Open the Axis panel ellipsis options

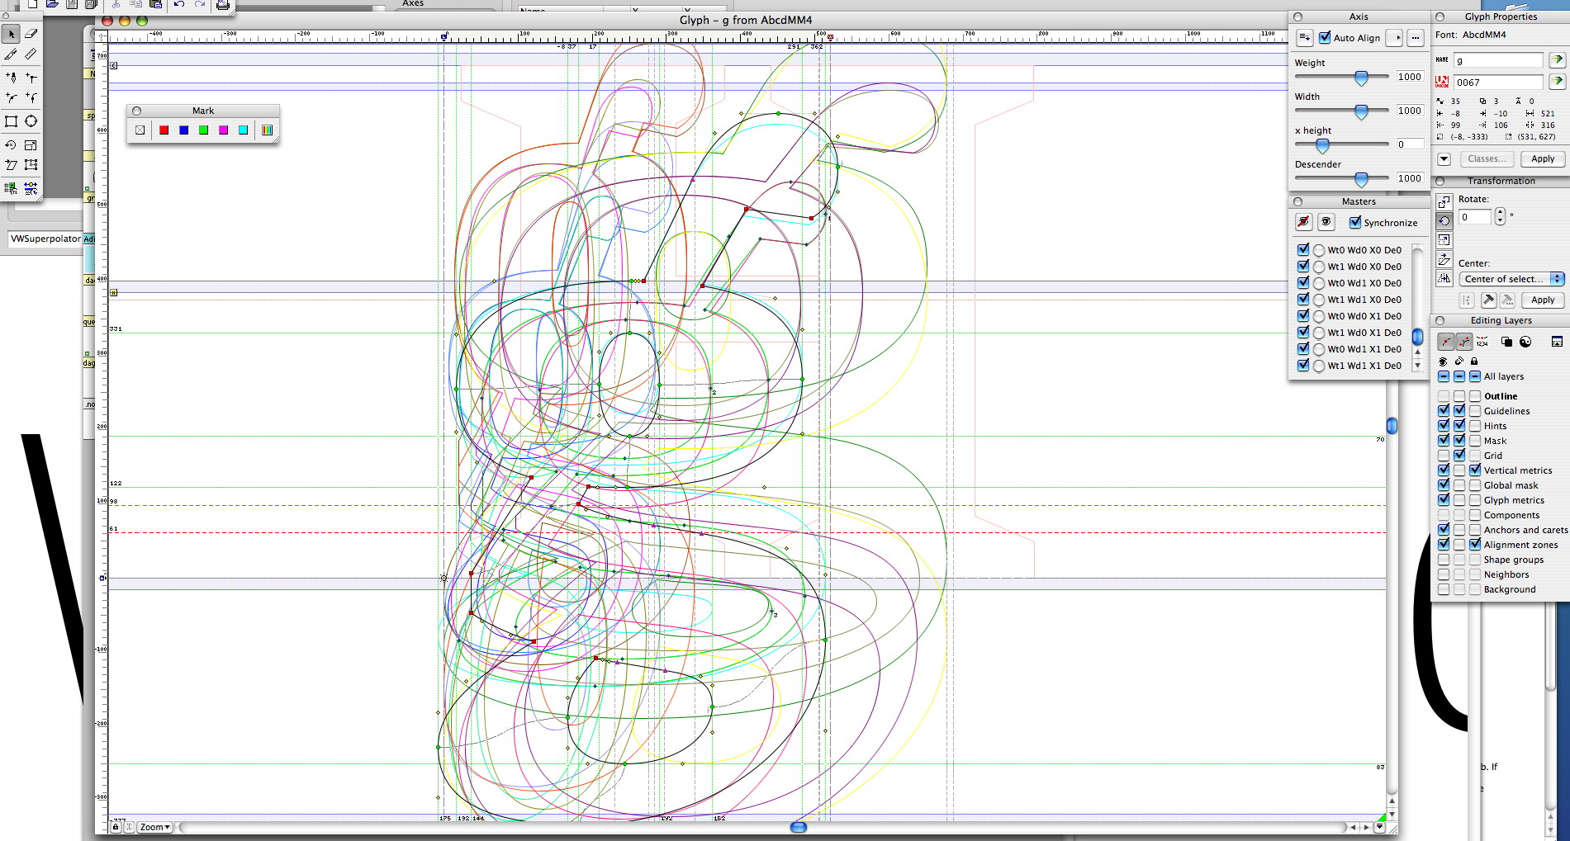[1416, 37]
